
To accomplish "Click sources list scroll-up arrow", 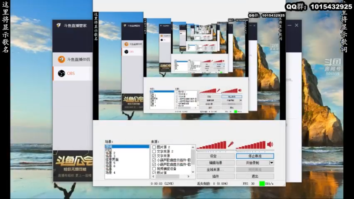I will coord(193,147).
